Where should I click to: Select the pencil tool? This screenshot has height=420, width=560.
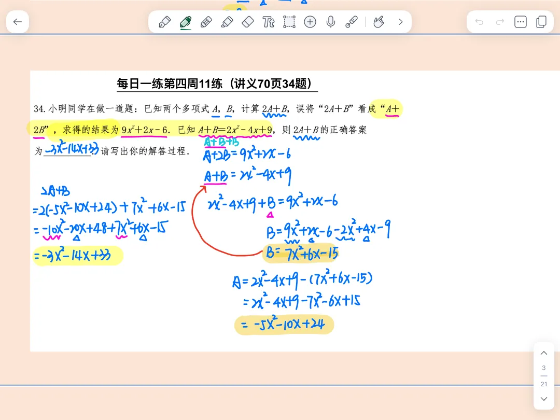pos(206,22)
